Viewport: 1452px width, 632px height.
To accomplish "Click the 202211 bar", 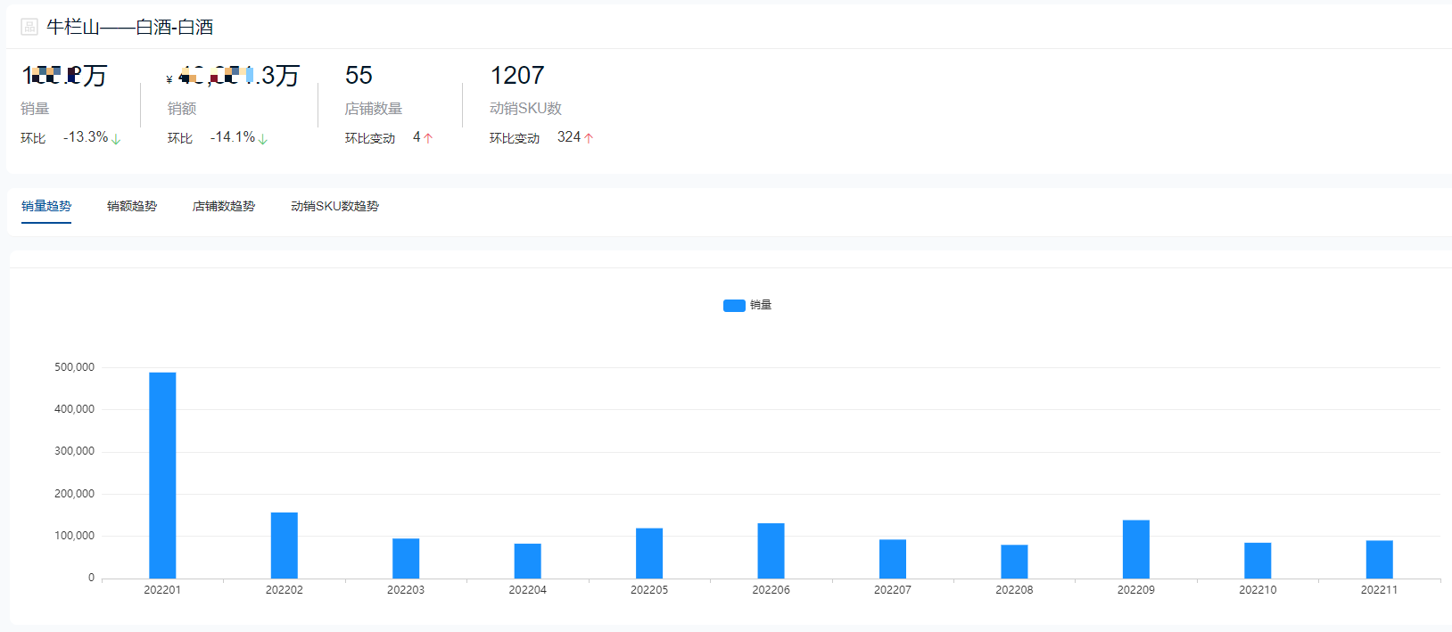I will tap(1380, 560).
